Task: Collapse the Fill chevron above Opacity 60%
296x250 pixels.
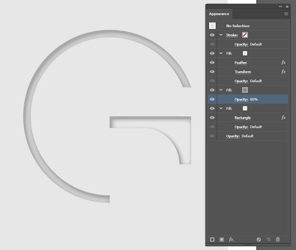Action: [x=221, y=90]
